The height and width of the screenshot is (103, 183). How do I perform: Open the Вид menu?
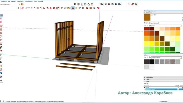point(9,1)
